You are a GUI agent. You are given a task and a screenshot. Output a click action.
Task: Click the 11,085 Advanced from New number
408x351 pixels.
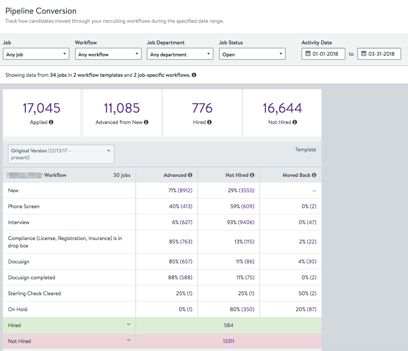(x=122, y=108)
